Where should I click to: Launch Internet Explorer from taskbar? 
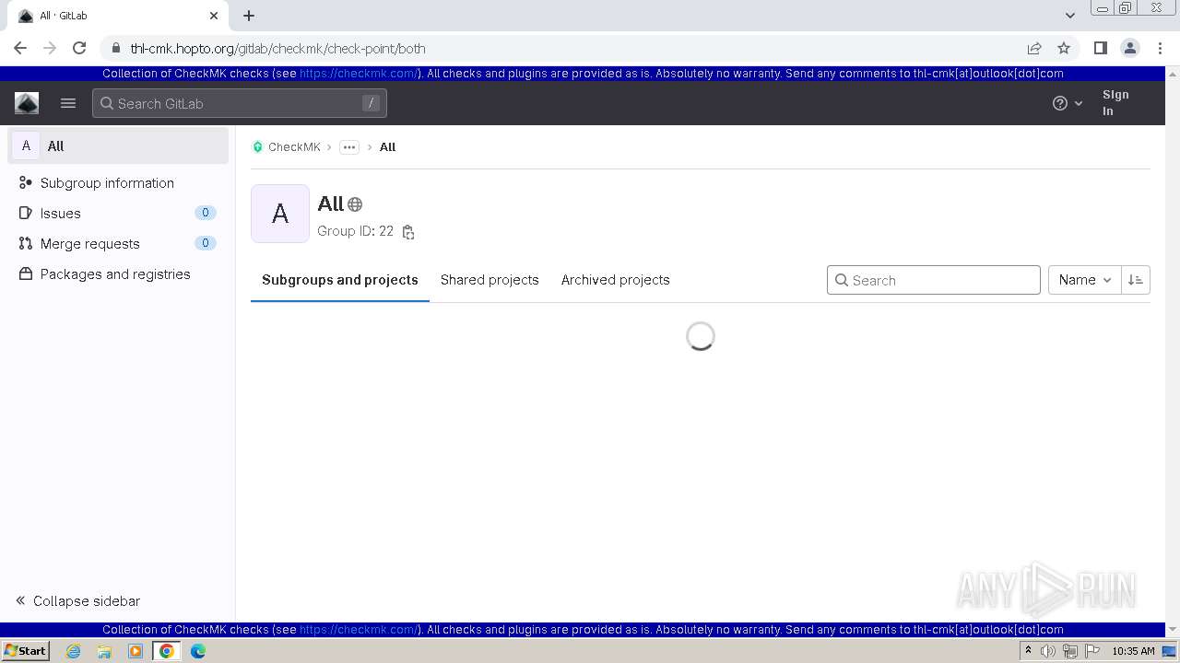74,651
